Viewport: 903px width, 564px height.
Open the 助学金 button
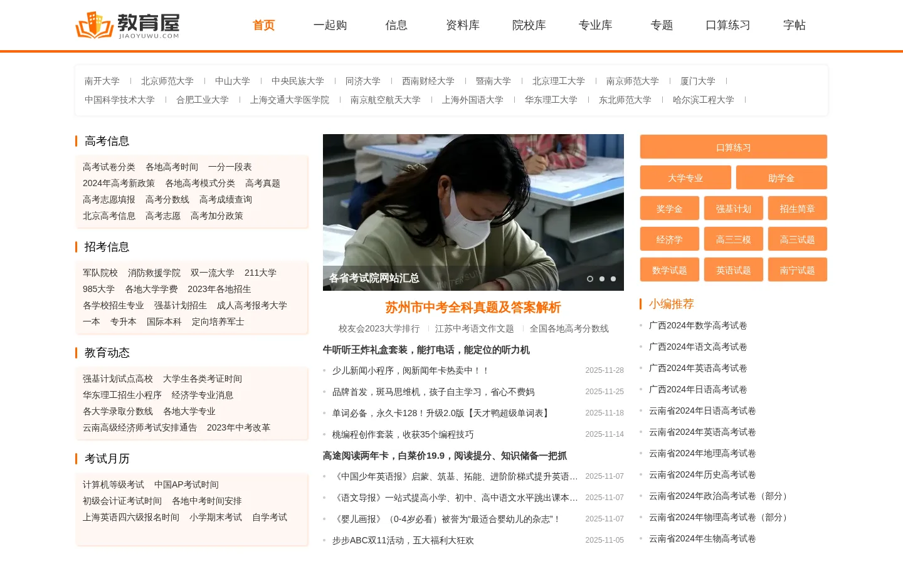[781, 178]
